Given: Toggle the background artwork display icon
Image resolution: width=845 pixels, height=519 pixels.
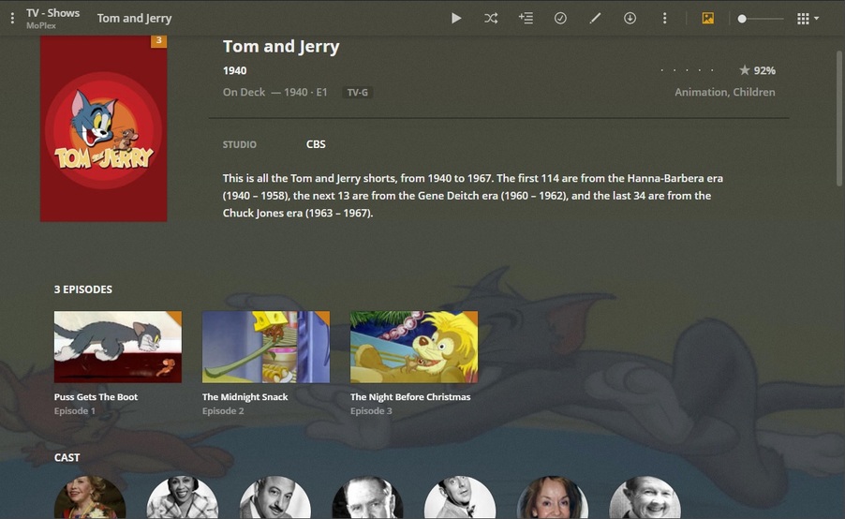Looking at the screenshot, I should [707, 19].
